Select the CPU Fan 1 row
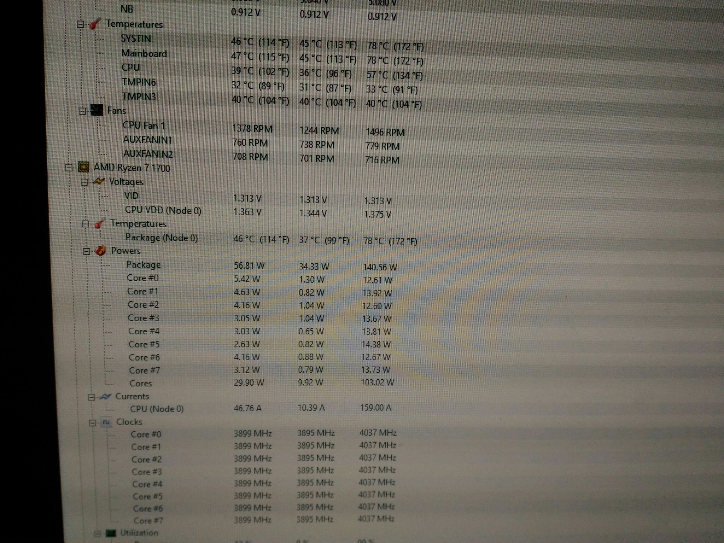The image size is (724, 543). (144, 125)
